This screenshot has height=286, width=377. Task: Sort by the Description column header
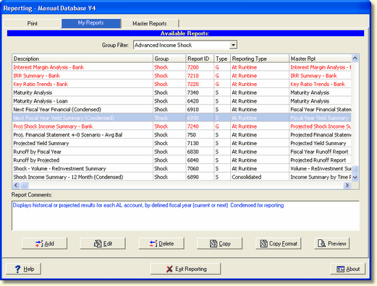[x=82, y=58]
